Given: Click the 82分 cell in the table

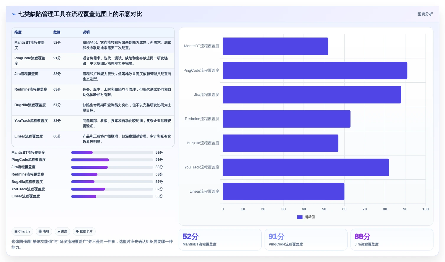Looking at the screenshot, I should click(57, 121).
